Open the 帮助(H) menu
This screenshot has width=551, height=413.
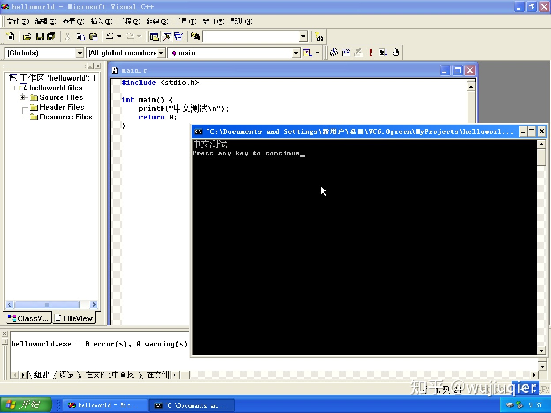click(x=242, y=22)
